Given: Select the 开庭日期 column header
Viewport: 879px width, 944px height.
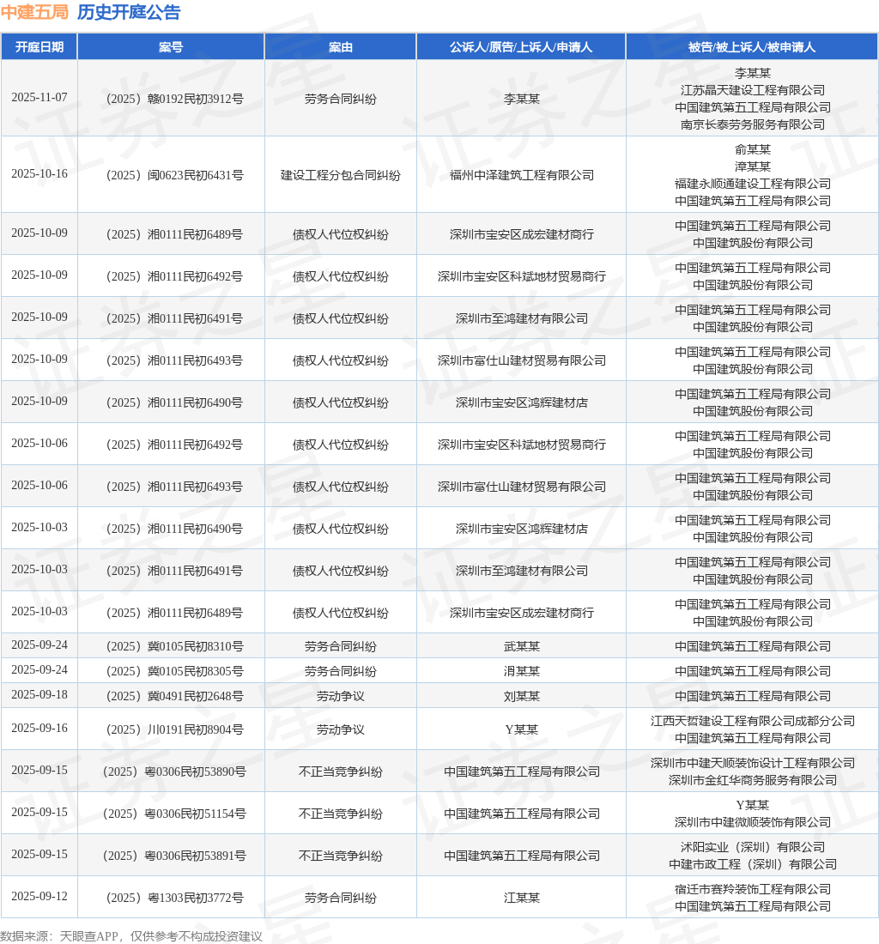Looking at the screenshot, I should 39,47.
